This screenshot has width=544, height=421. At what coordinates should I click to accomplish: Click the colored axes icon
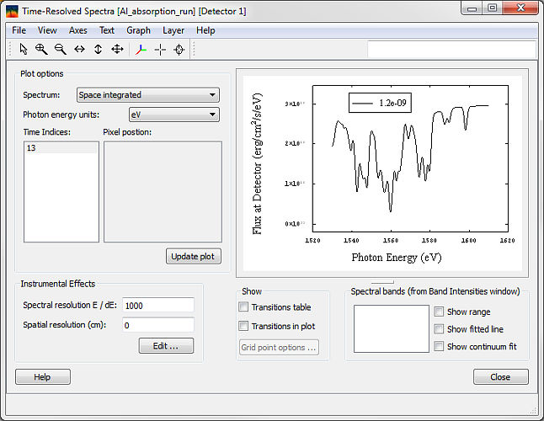[140, 50]
